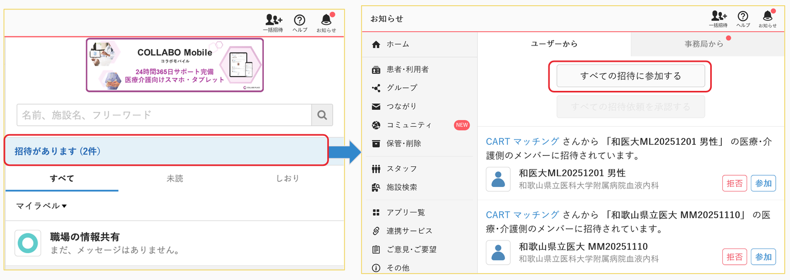The image size is (790, 280).
Task: Open the 招待があります (2件) notice
Action: coord(167,151)
